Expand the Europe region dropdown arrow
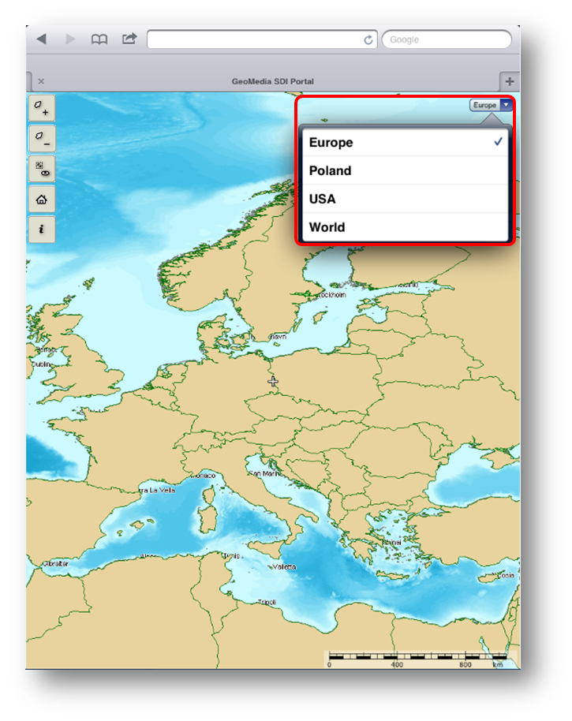Image resolution: width=572 pixels, height=721 pixels. click(x=506, y=105)
